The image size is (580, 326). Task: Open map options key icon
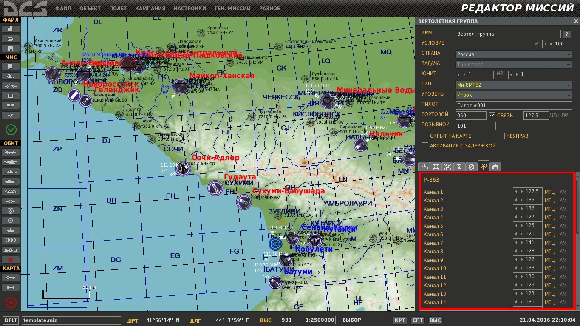tap(11, 278)
